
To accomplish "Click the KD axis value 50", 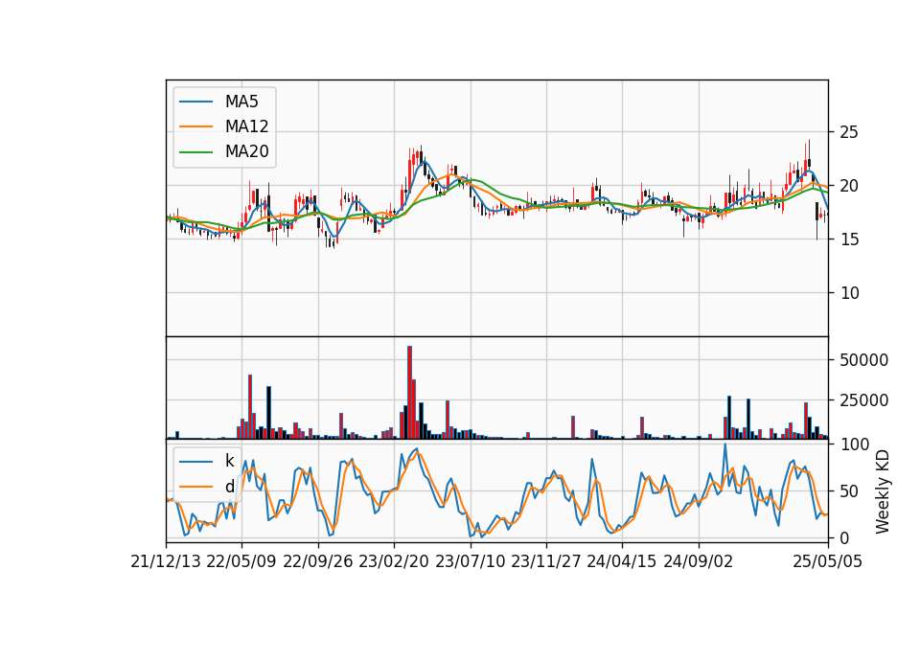I will pyautogui.click(x=849, y=491).
